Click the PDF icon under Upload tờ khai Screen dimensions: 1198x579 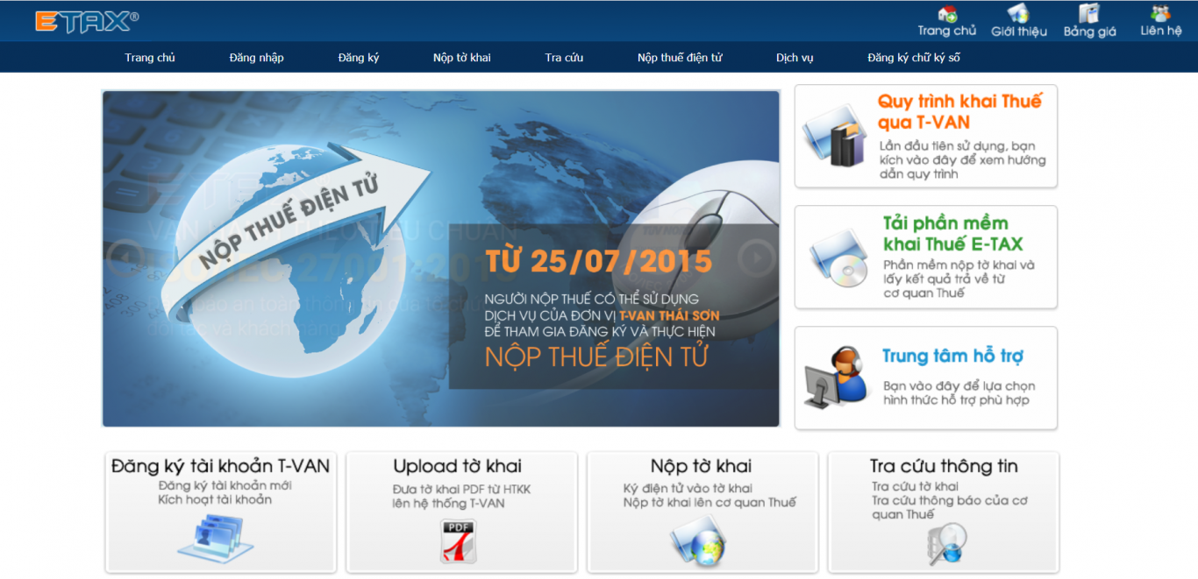pyautogui.click(x=458, y=541)
